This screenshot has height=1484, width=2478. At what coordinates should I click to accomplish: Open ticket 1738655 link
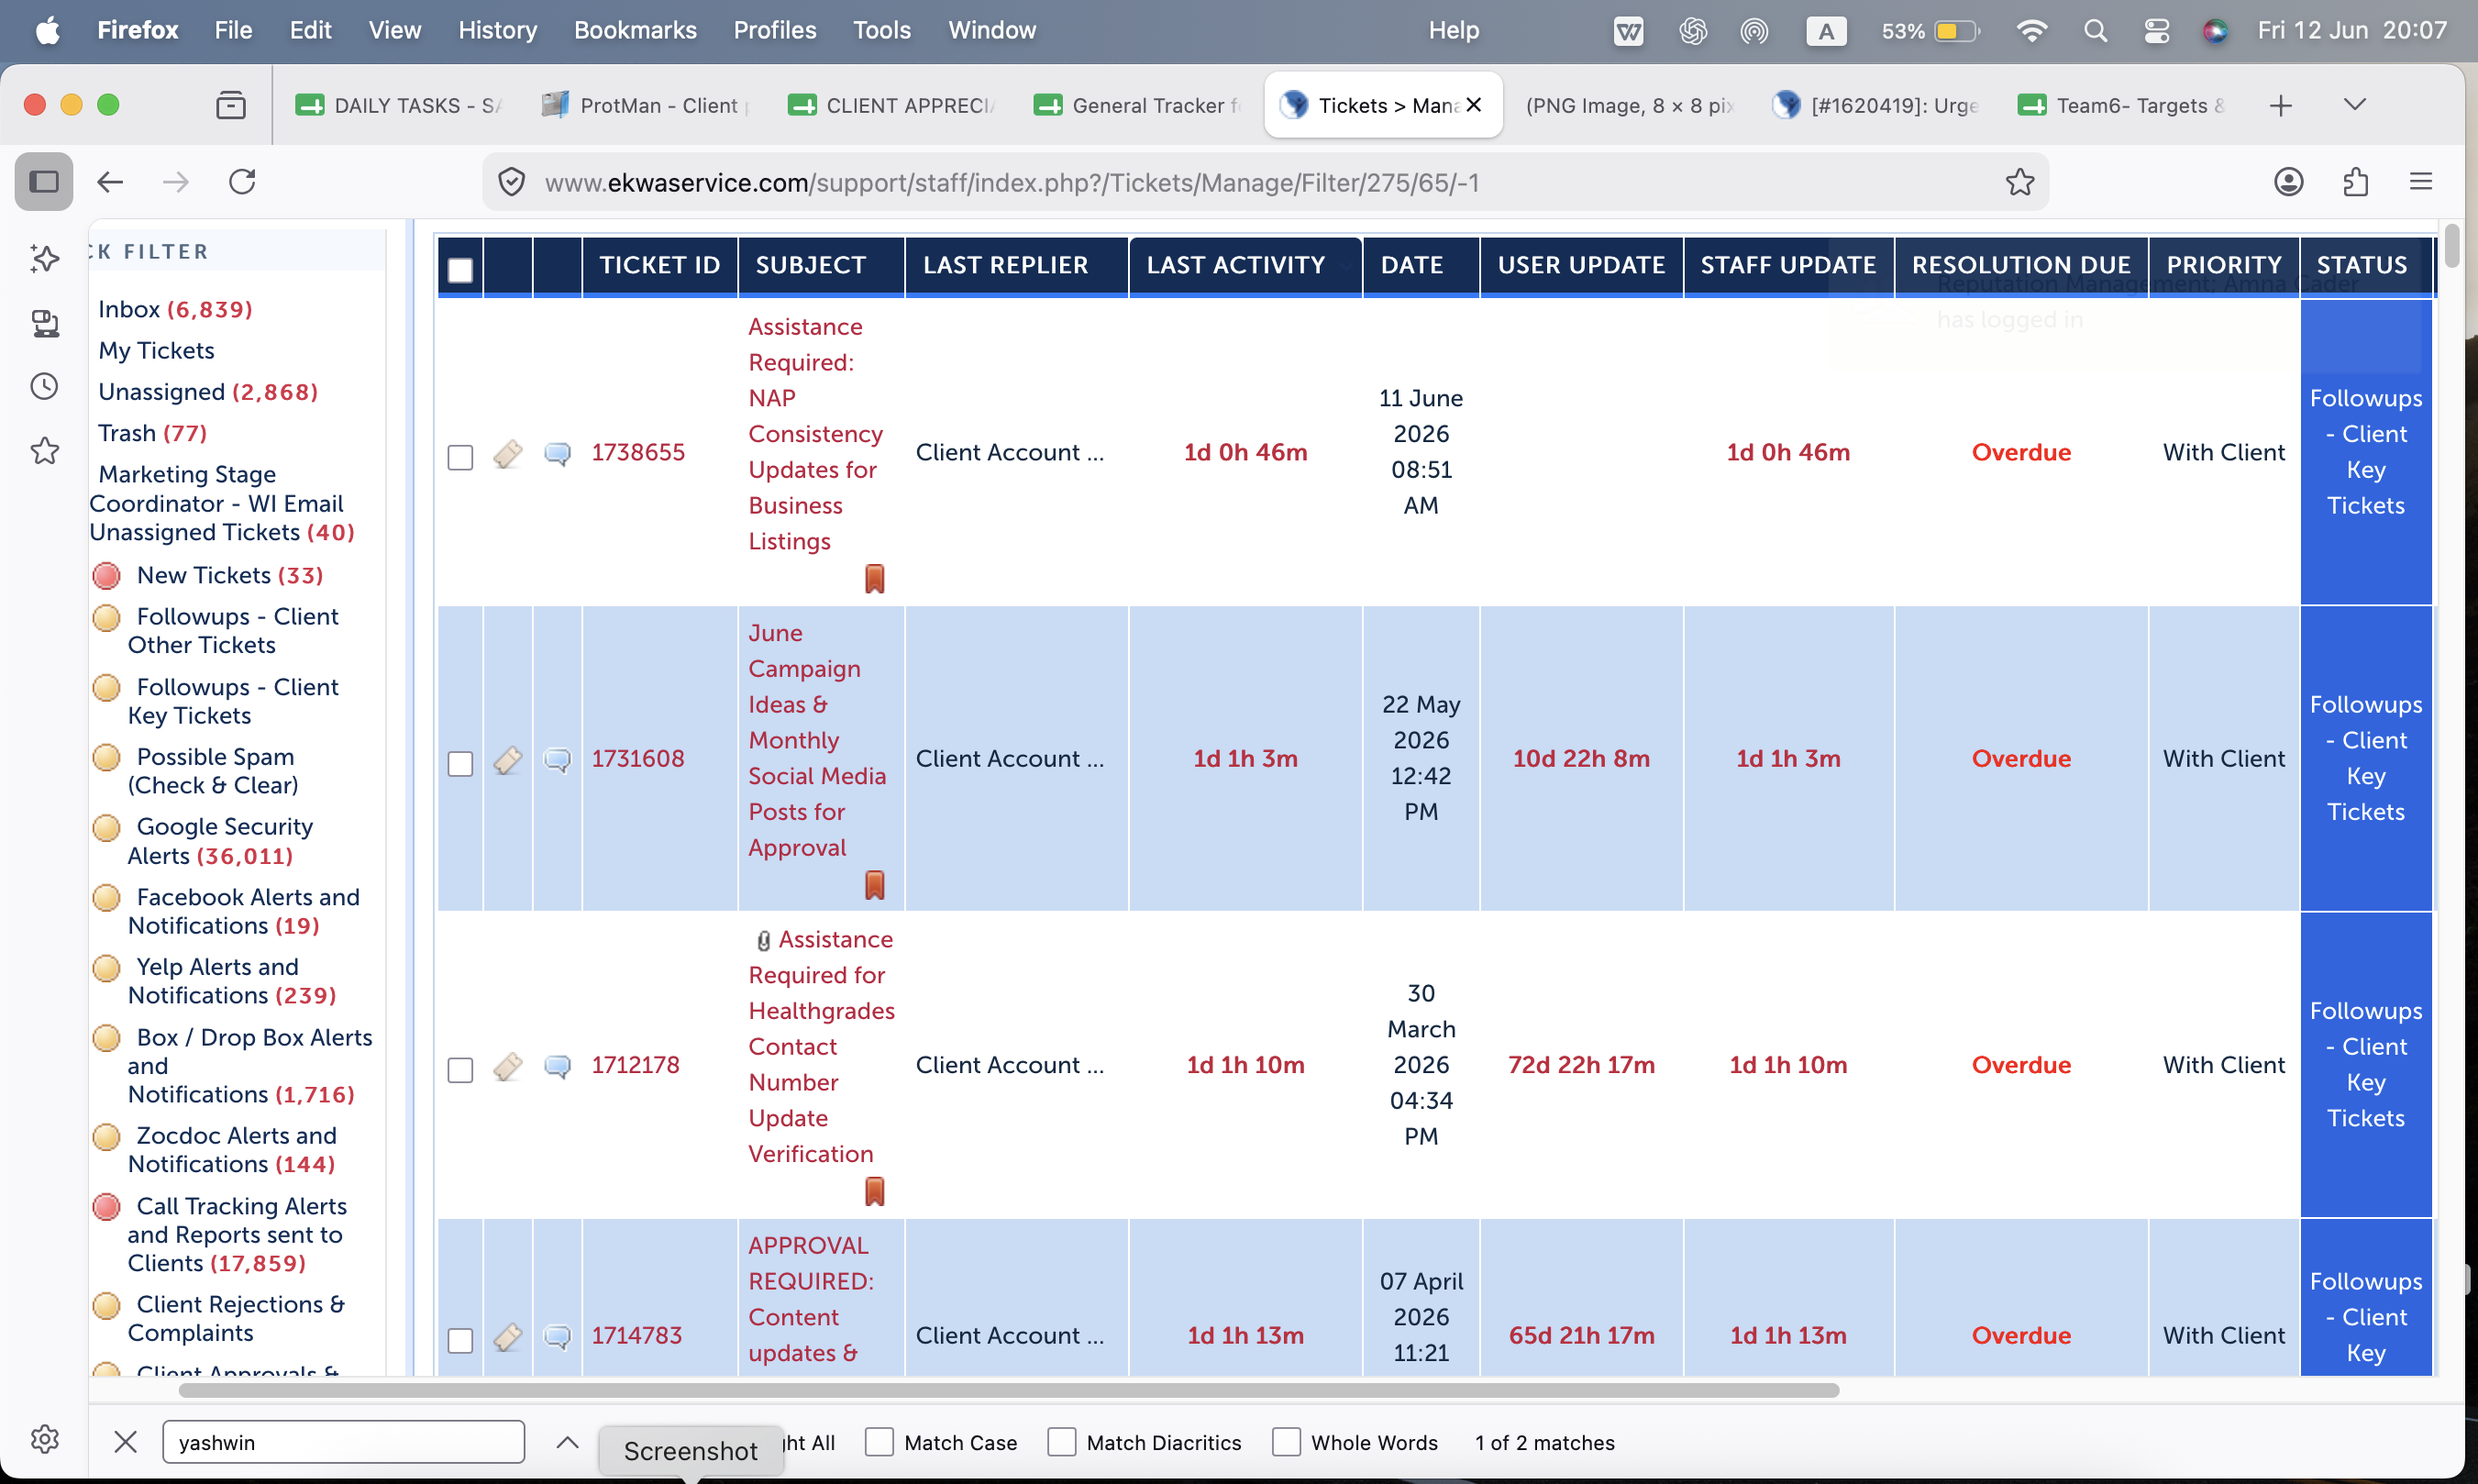637,452
